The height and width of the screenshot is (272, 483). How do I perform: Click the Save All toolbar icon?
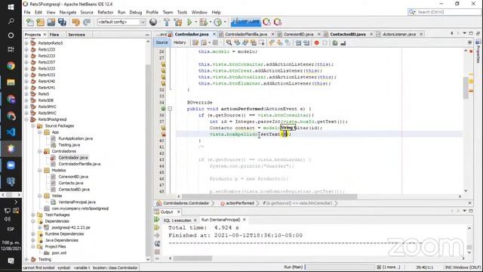62,22
